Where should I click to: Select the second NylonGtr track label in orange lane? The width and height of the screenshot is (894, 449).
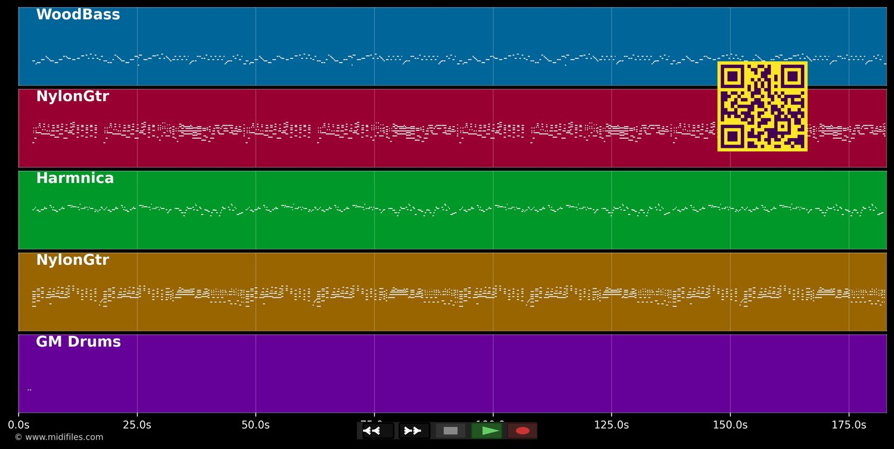[x=72, y=260]
